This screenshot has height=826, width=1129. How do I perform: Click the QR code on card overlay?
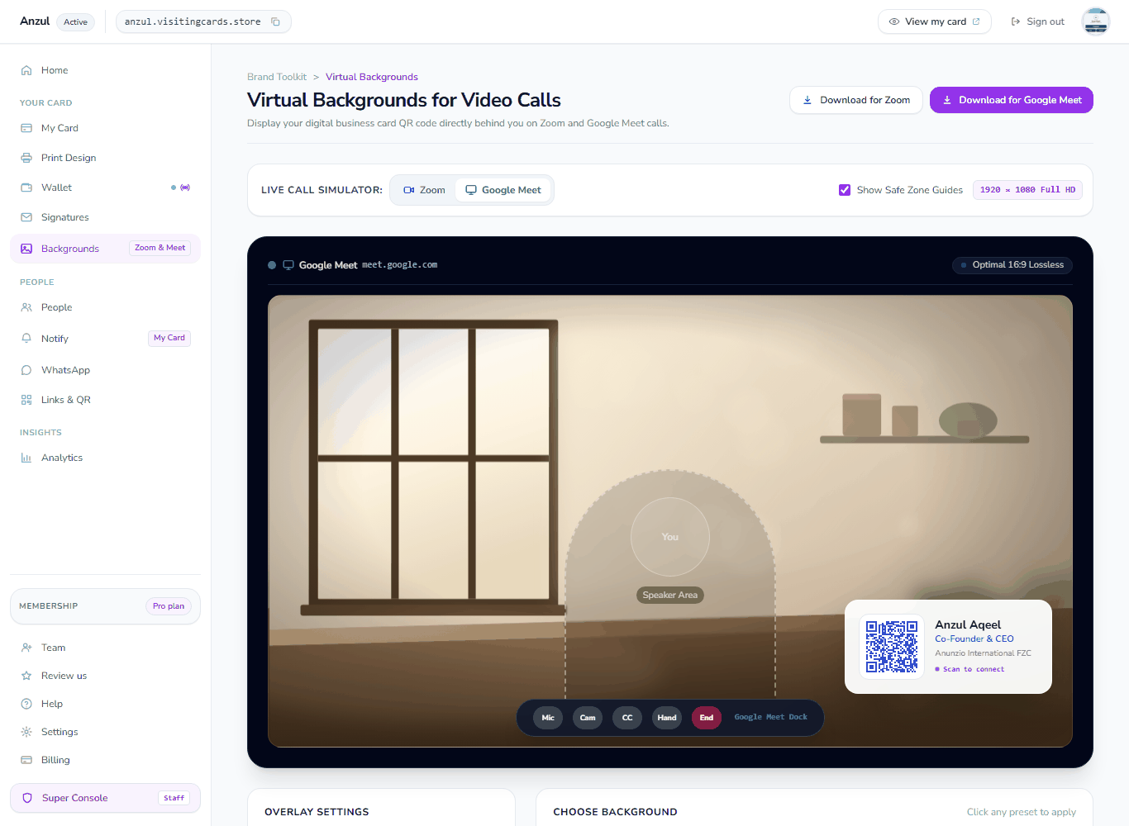[892, 647]
